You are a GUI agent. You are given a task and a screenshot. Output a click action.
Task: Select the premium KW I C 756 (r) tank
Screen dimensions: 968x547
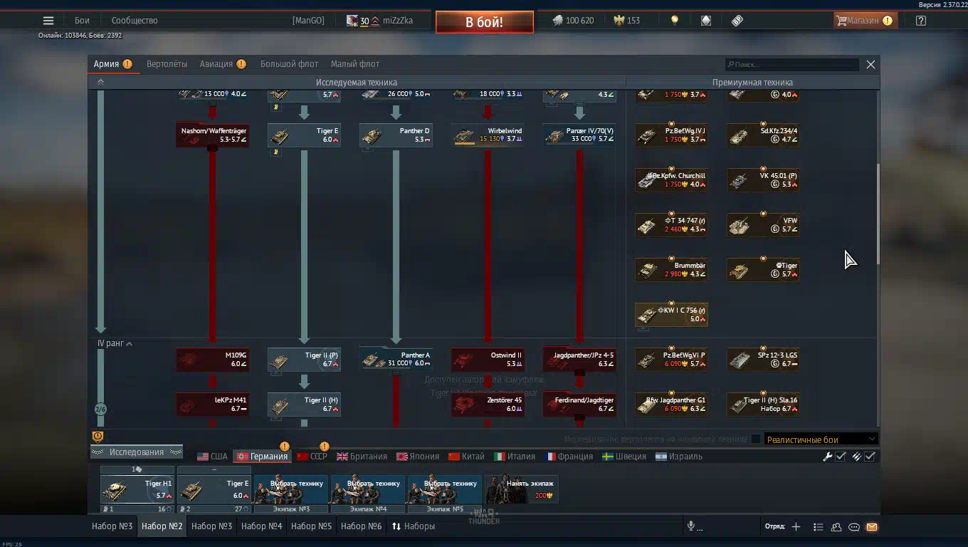(671, 315)
